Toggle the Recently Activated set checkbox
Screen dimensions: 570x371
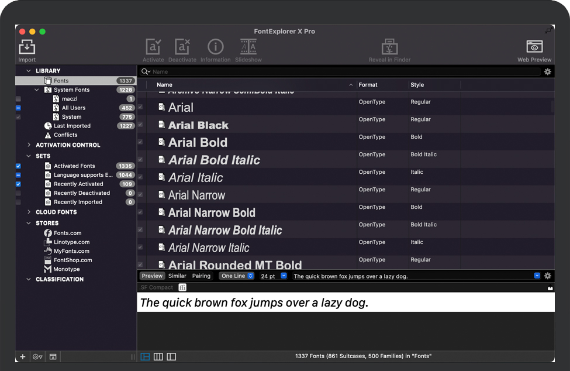(x=19, y=184)
